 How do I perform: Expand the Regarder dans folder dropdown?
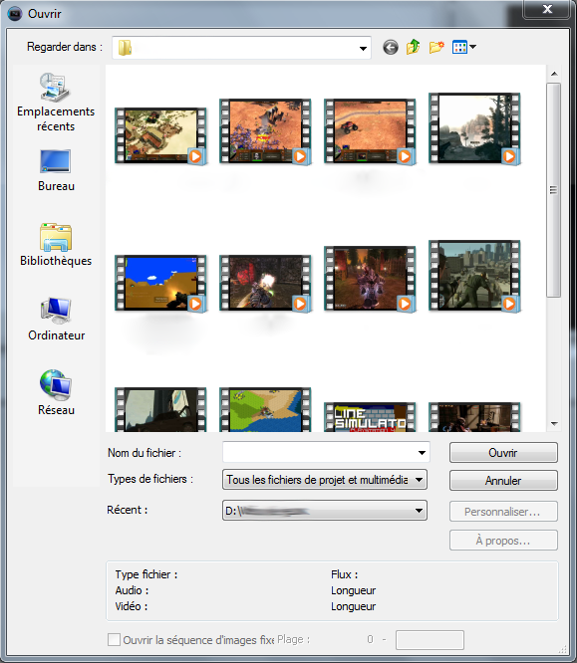coord(363,48)
